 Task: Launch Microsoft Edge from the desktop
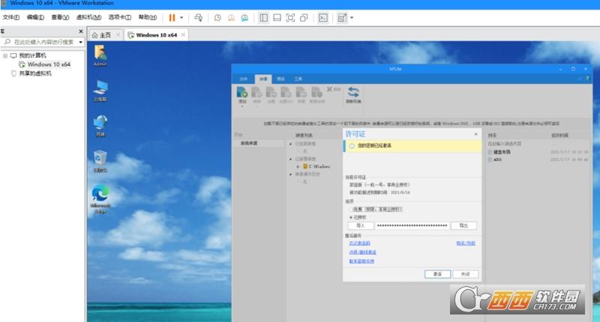coord(100,199)
